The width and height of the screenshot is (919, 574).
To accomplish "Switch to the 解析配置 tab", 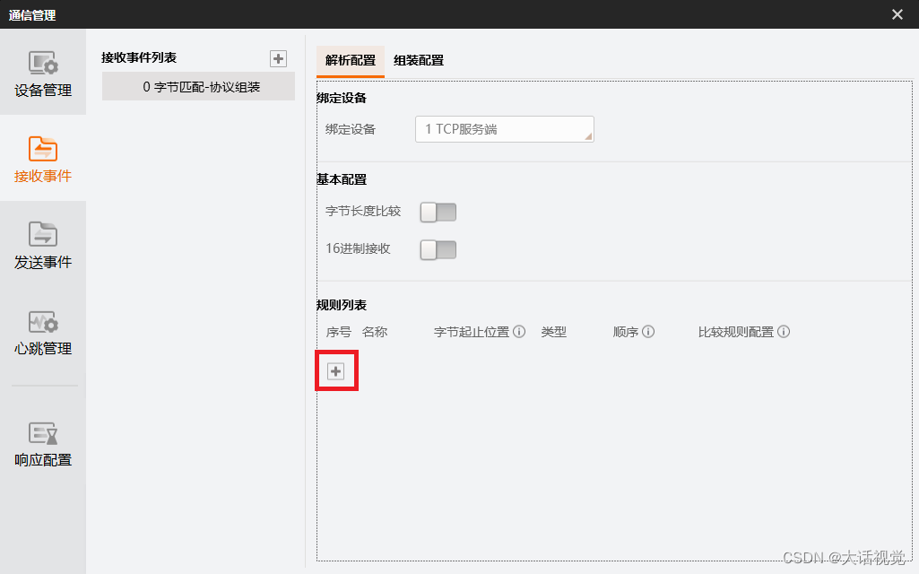I will [351, 61].
